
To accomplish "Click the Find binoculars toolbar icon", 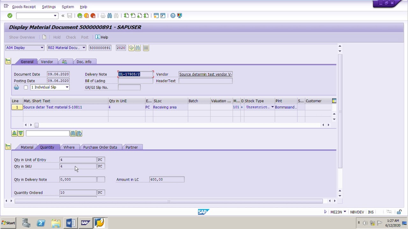I will (110, 16).
